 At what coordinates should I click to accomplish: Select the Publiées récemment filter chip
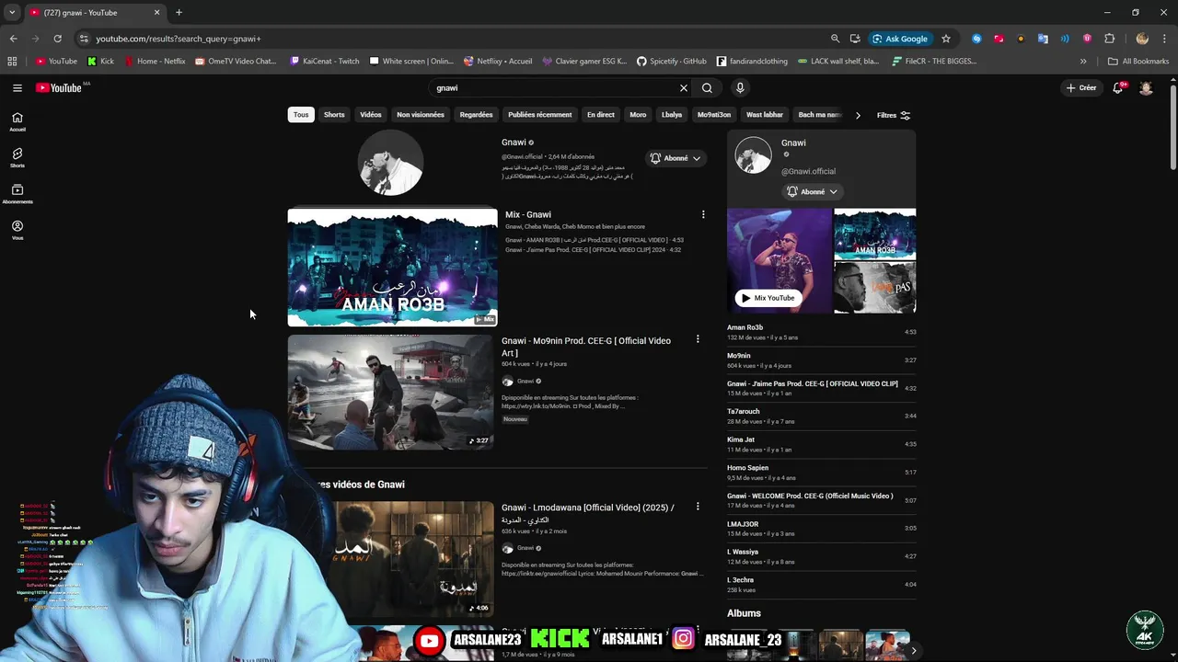(x=540, y=115)
